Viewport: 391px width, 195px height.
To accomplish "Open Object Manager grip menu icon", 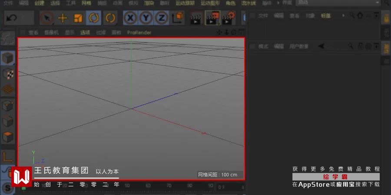I will [252, 16].
